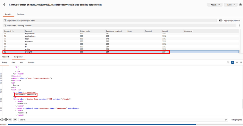Click the capture filter funnel icon

[5, 20]
